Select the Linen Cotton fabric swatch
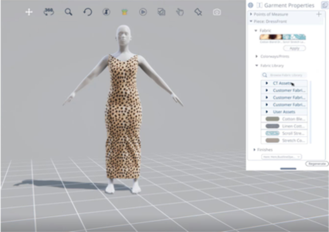The width and height of the screenshot is (329, 232). (x=284, y=126)
